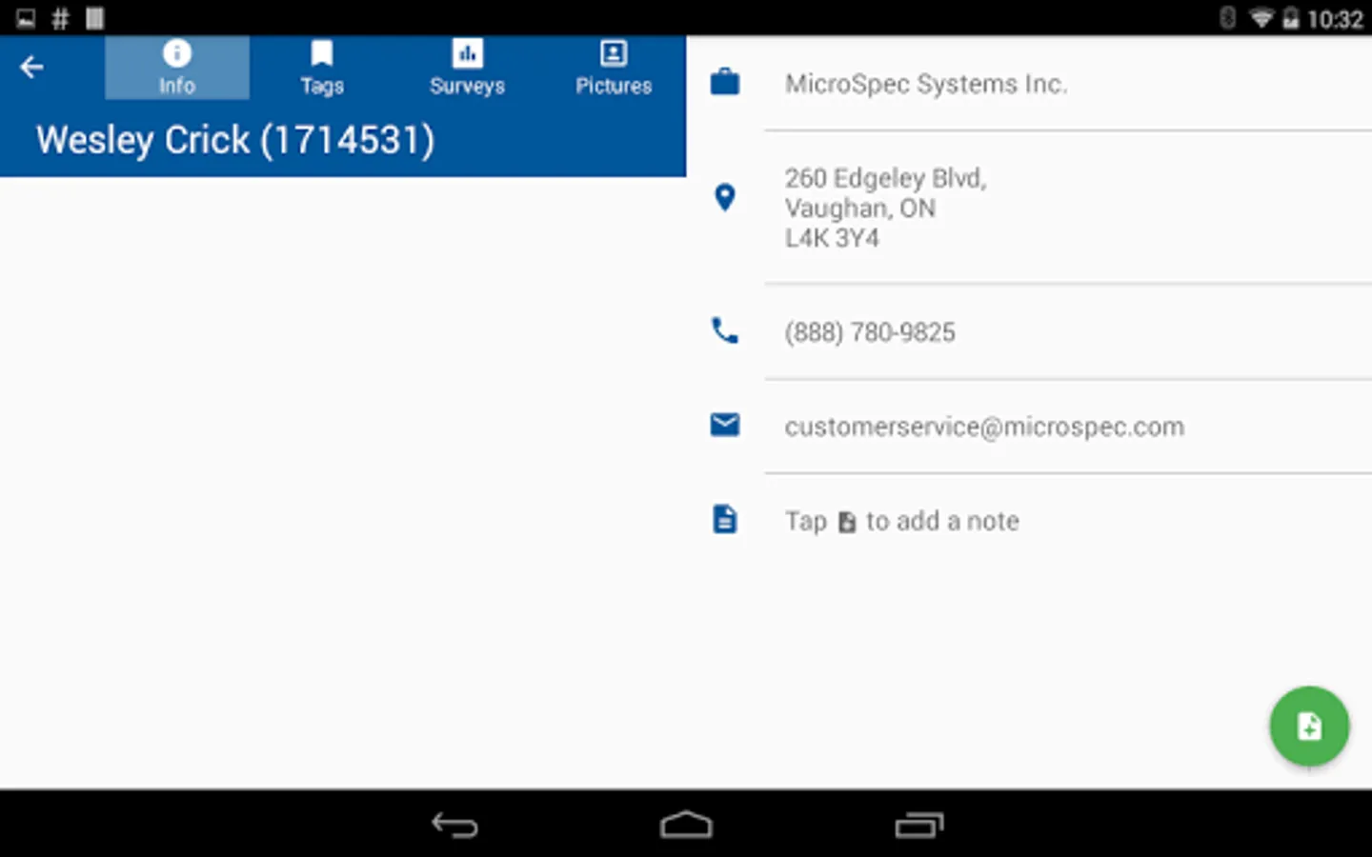1372x857 pixels.
Task: Tap the envelope email icon
Action: tap(725, 425)
